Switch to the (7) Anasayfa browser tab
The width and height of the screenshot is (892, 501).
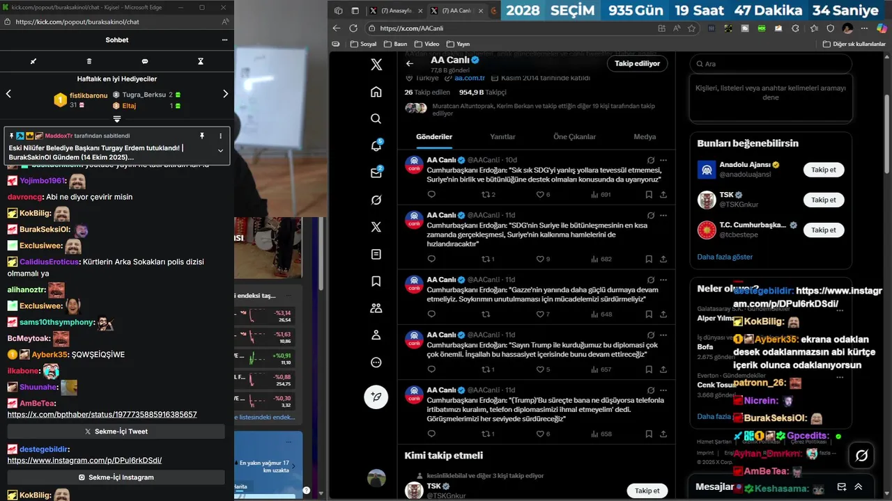(x=395, y=10)
